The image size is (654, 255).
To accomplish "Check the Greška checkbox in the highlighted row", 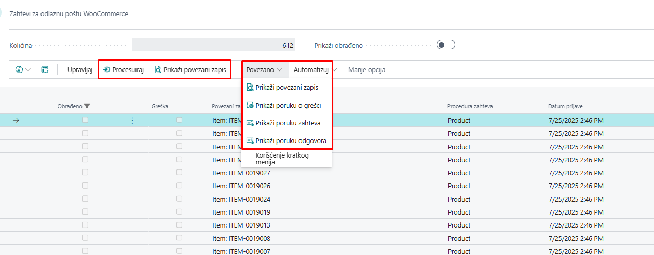I will click(179, 120).
